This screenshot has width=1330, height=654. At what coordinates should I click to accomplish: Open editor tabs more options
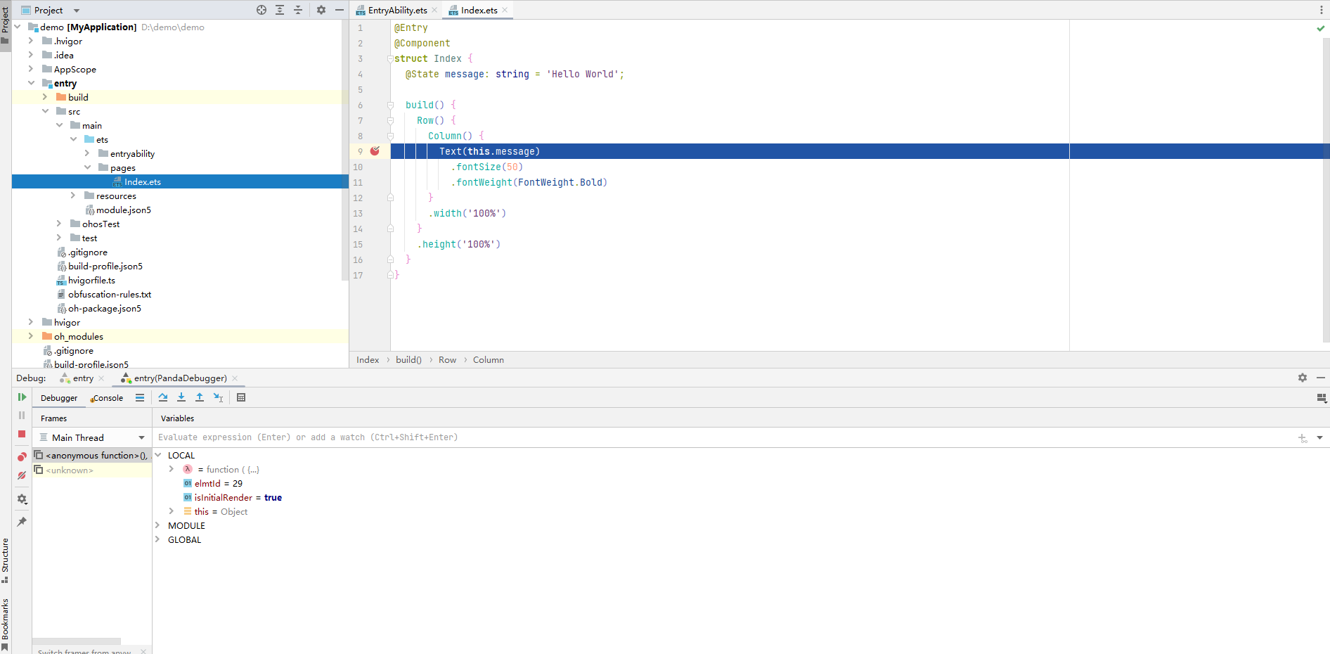[x=1322, y=10]
